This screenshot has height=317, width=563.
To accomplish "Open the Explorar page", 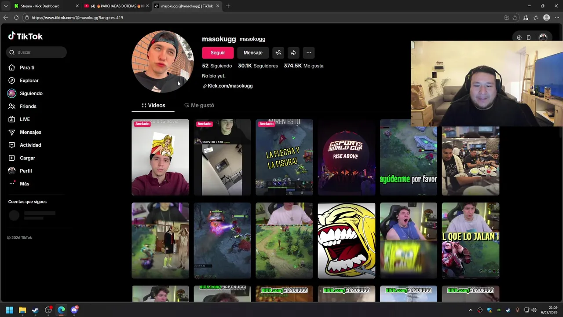I will point(23,81).
